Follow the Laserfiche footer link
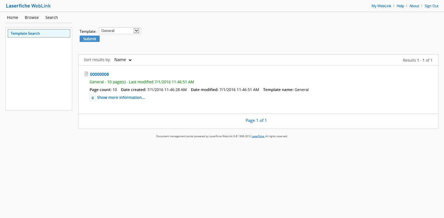 [258, 136]
